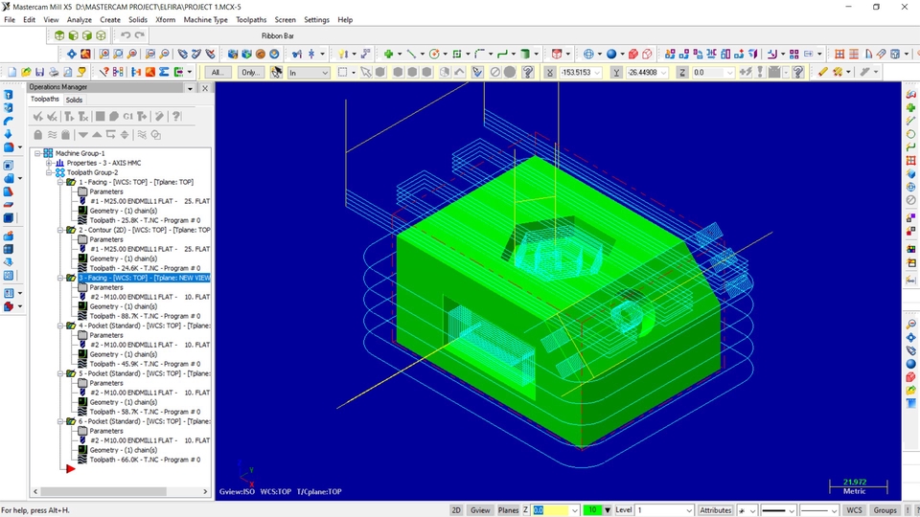Toggle locking on selected operations icon
Screen dimensions: 920x517
38,135
